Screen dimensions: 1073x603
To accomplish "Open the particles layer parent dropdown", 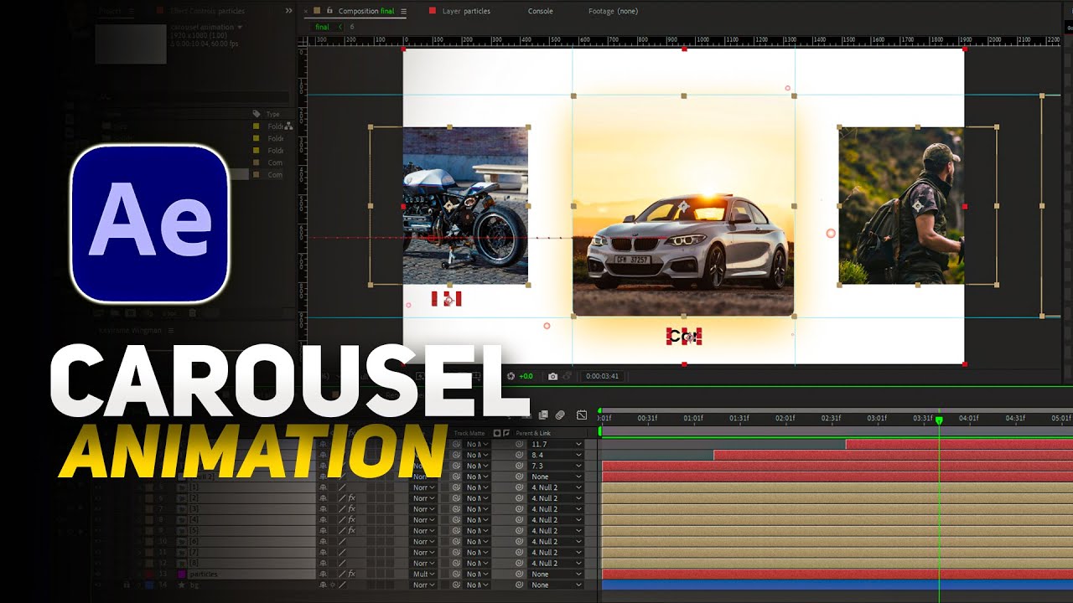I will 556,575.
